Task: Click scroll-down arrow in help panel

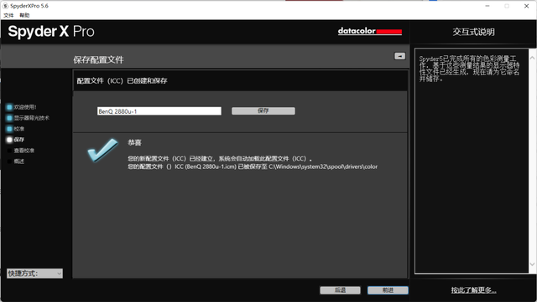Action: [532, 264]
